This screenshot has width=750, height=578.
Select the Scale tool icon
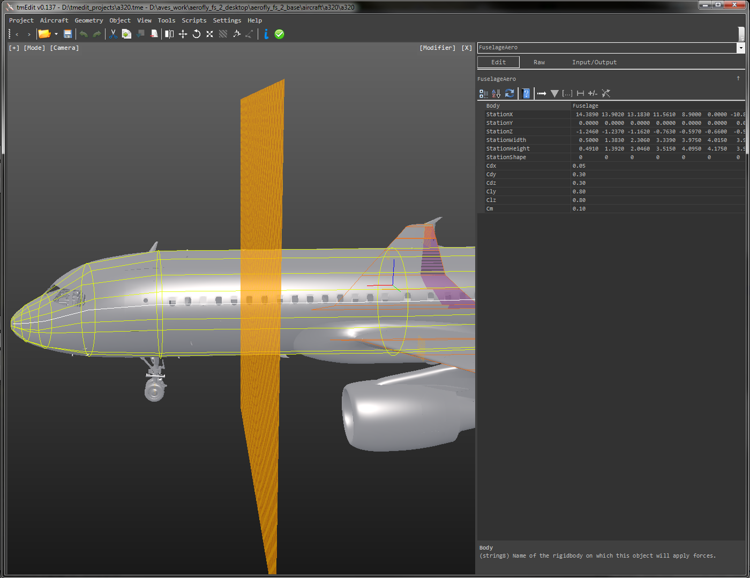(209, 34)
